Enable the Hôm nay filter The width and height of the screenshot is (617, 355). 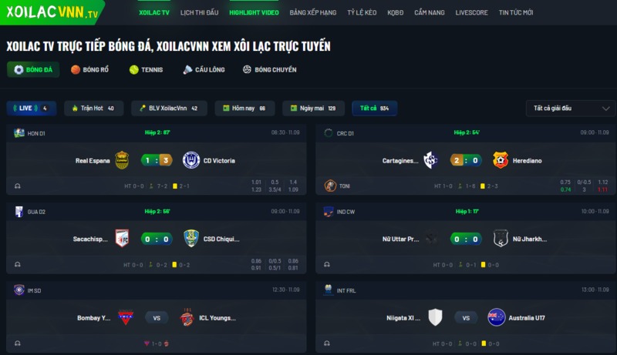tap(244, 109)
